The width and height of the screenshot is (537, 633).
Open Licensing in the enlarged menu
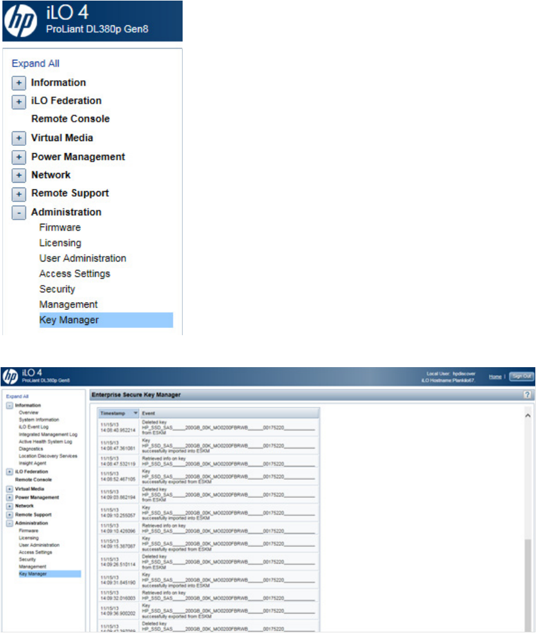point(60,242)
